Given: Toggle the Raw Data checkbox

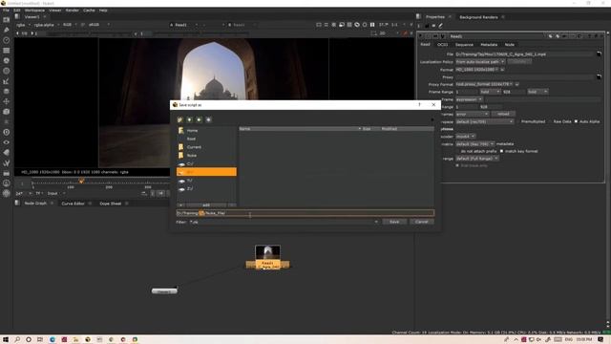Looking at the screenshot, I should click(550, 121).
